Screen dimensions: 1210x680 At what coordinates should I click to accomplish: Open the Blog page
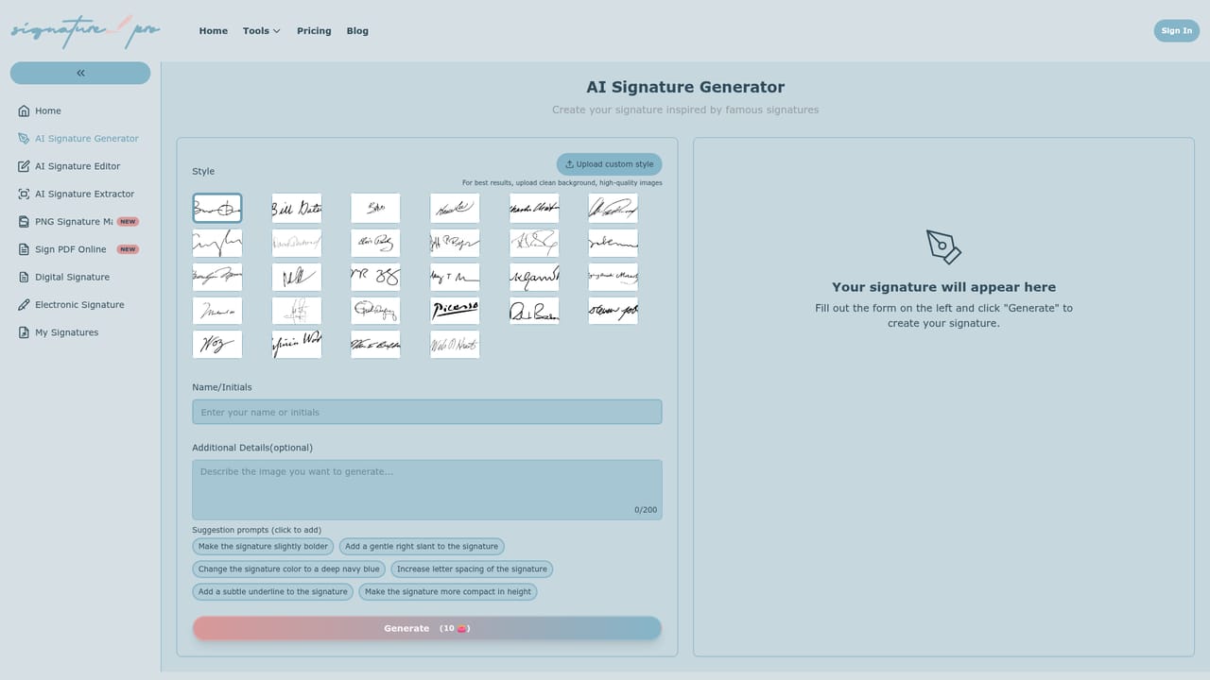pos(357,31)
